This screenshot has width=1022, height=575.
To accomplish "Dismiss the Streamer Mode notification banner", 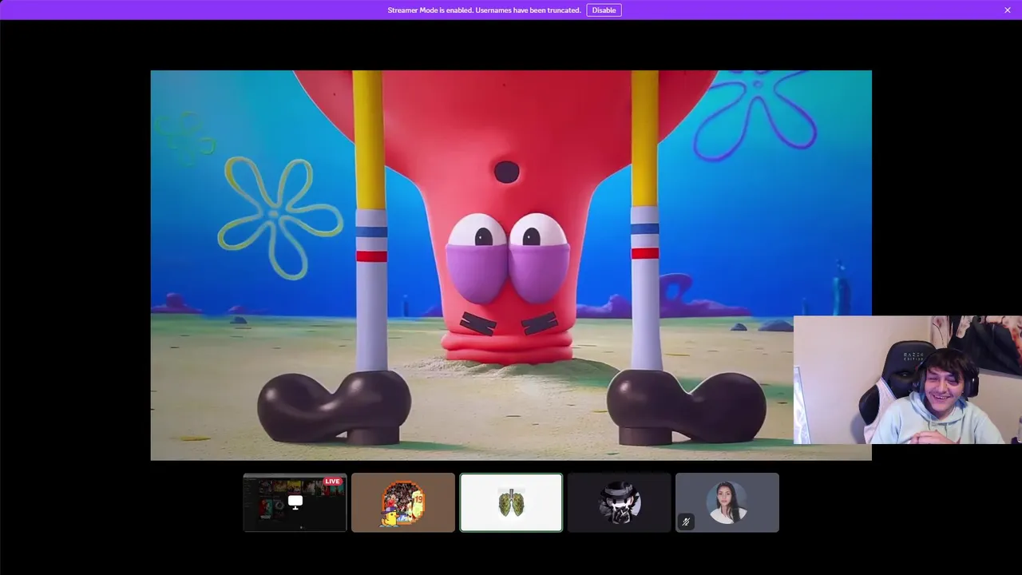I will coord(1008,10).
